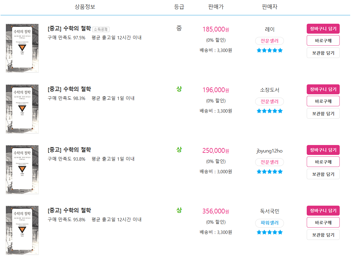This screenshot has width=352, height=257.
Task: Click the star rating under 소장도서
Action: [269, 111]
